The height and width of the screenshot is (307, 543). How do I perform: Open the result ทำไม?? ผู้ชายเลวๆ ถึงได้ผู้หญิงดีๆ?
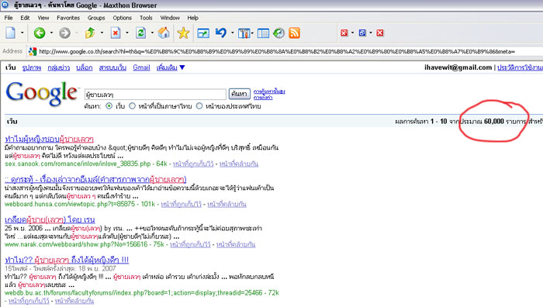(x=67, y=260)
